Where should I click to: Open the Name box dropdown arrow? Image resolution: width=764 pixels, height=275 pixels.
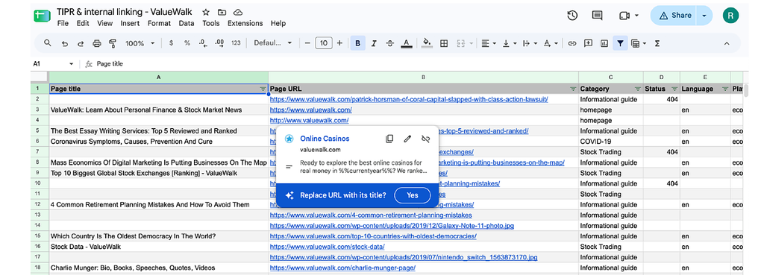[71, 64]
